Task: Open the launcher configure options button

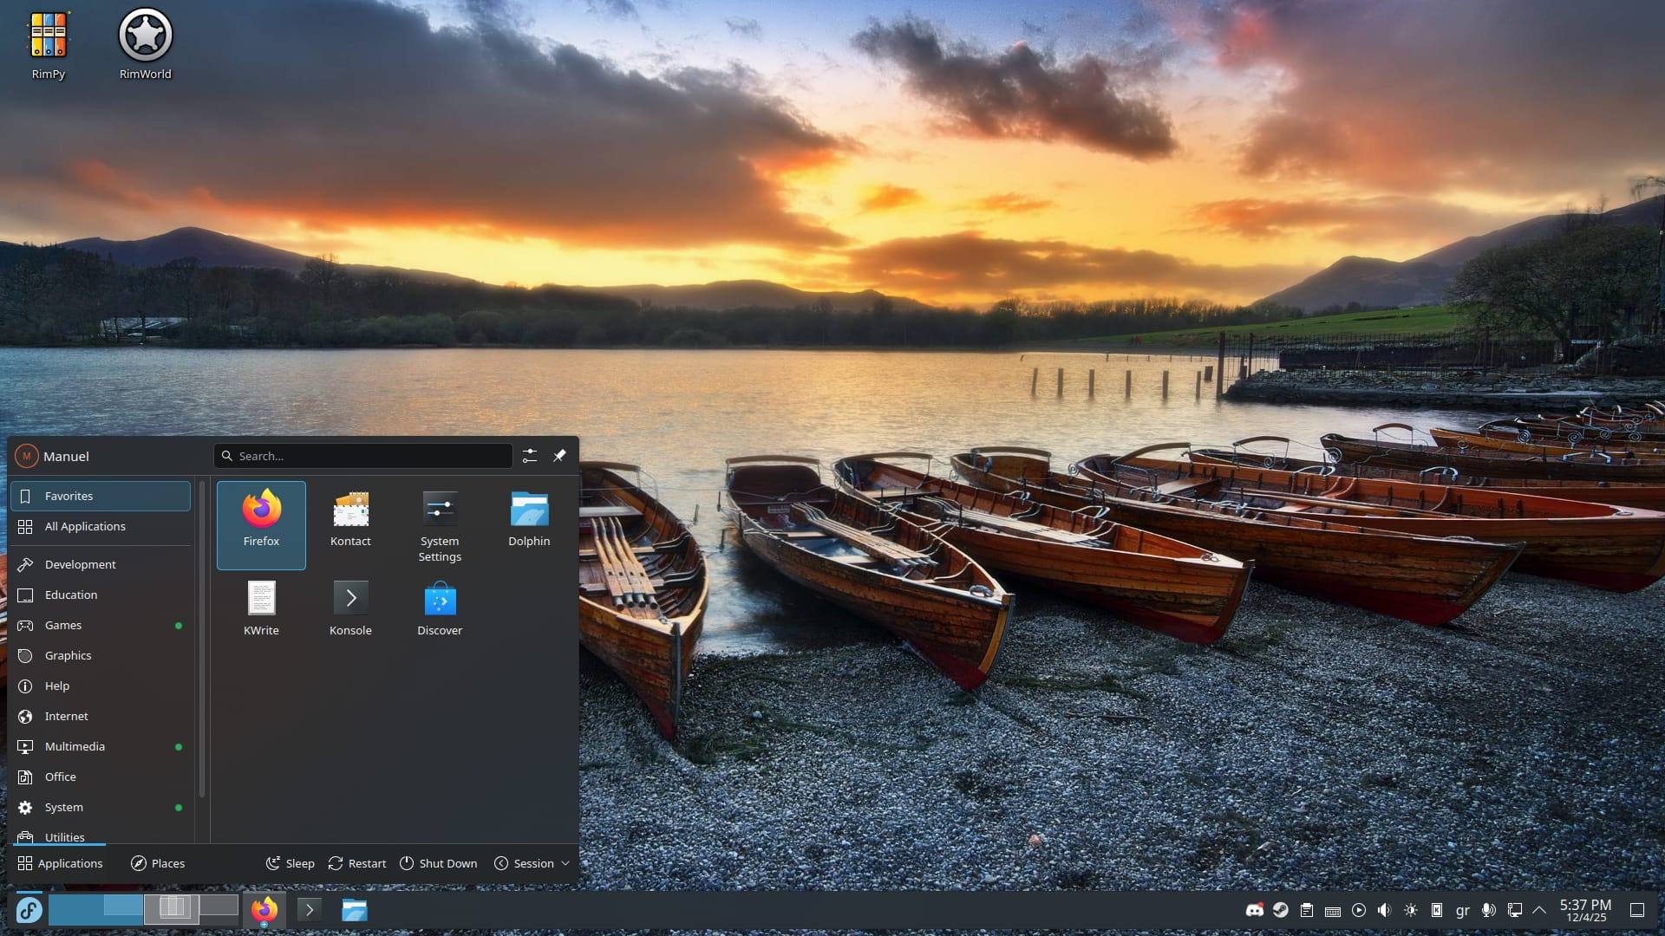Action: pyautogui.click(x=530, y=456)
